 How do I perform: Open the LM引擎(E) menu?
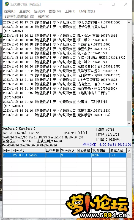(87, 11)
